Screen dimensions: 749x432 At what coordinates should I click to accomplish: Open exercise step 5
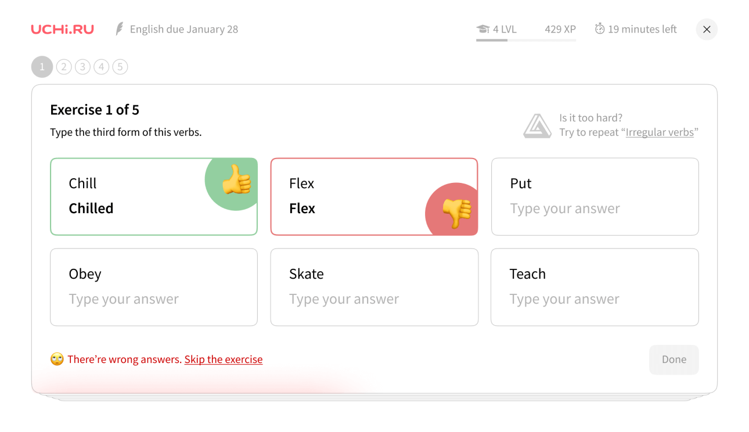pyautogui.click(x=120, y=67)
